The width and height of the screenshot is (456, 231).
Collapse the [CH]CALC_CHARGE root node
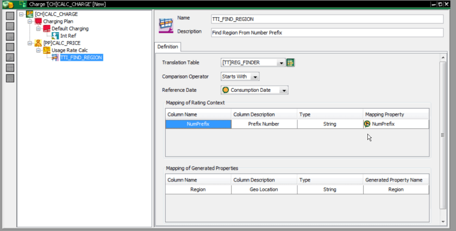click(x=21, y=14)
